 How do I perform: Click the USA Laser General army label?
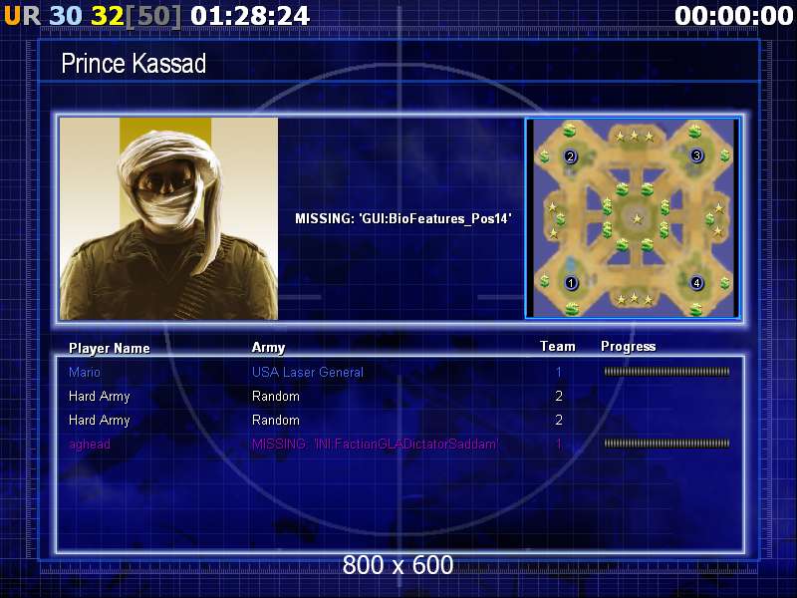pyautogui.click(x=308, y=372)
